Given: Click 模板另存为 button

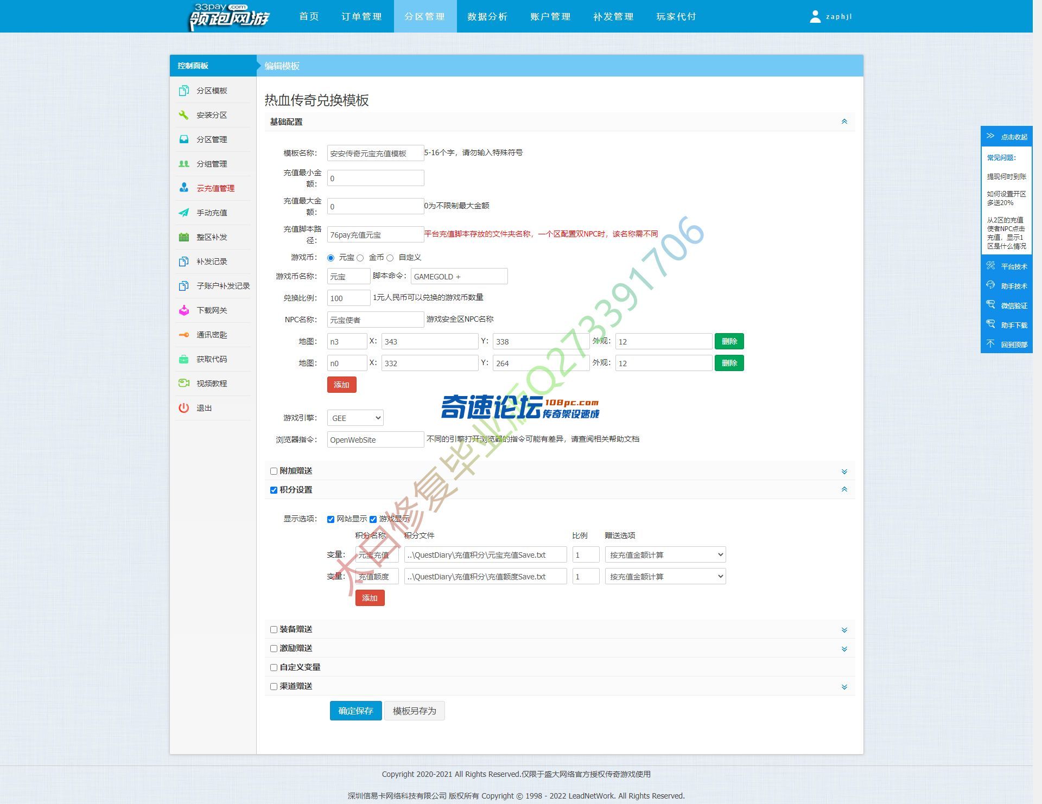Looking at the screenshot, I should pyautogui.click(x=415, y=711).
